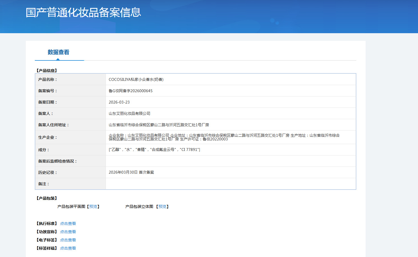Click the filing date 2026-03-23
418x257 pixels.
click(x=119, y=102)
